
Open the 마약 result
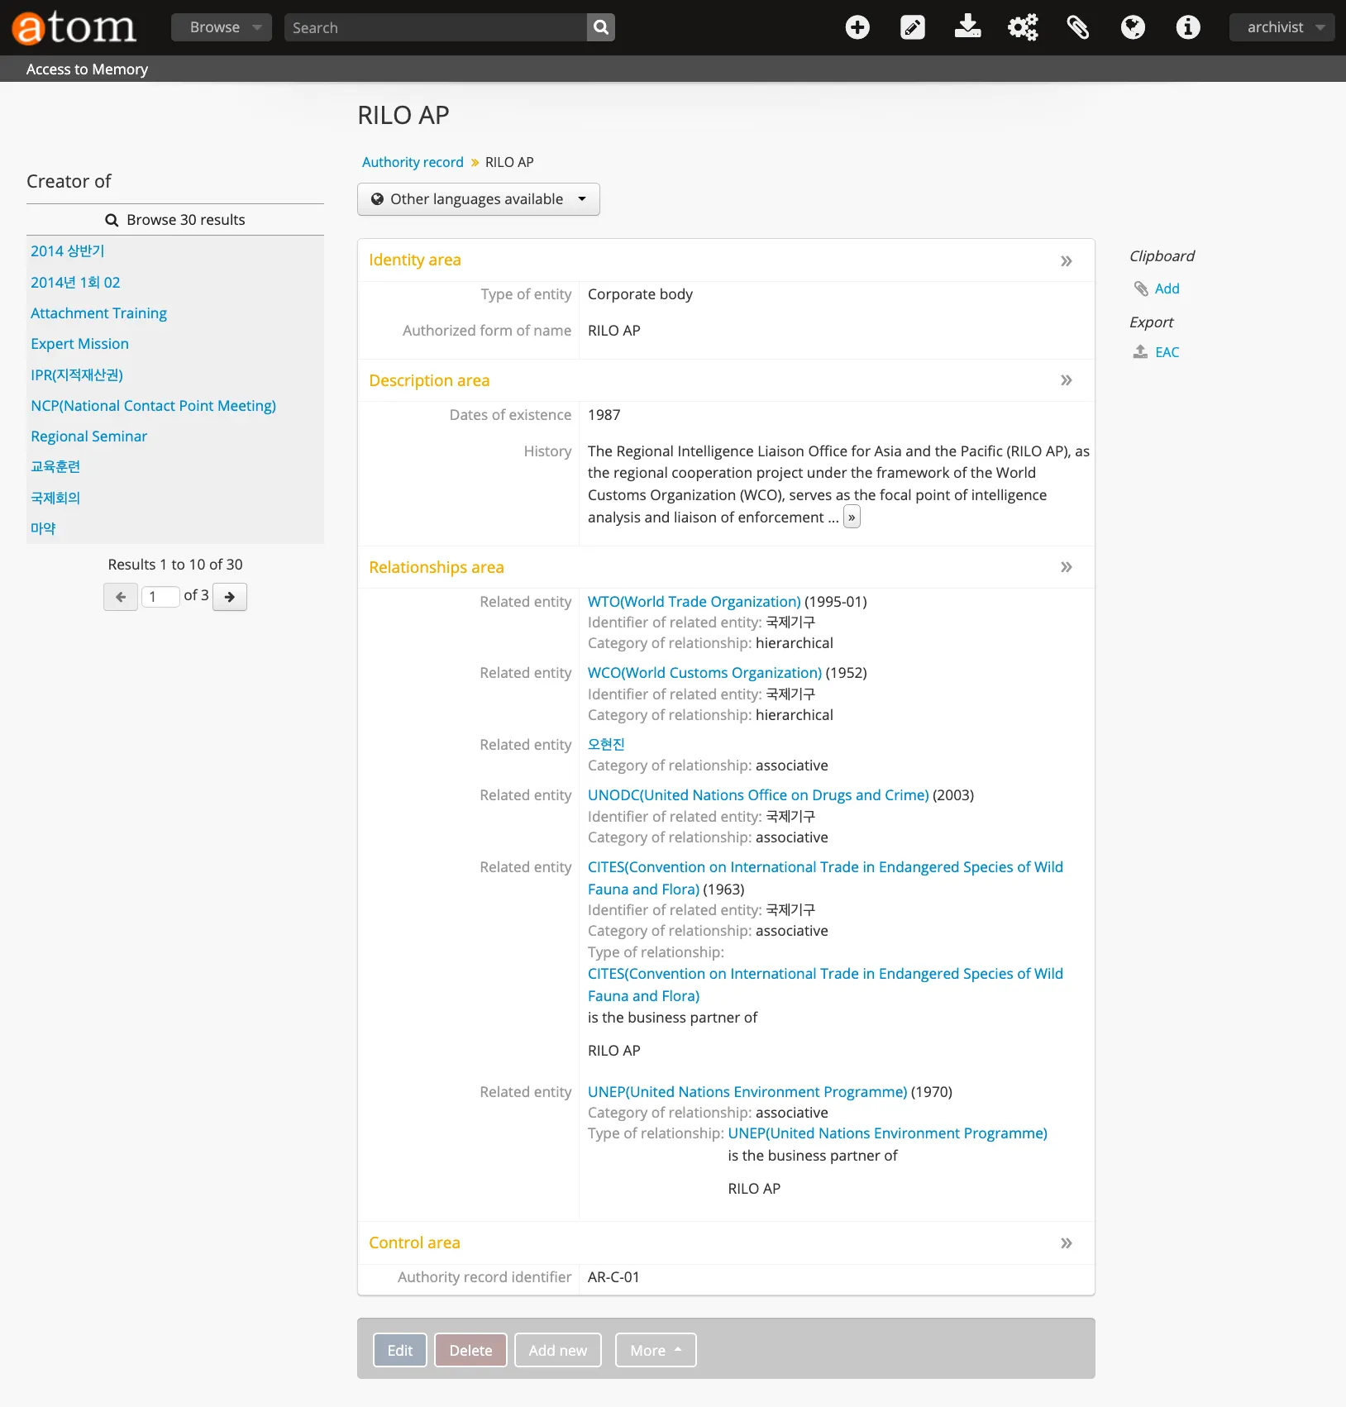(43, 529)
